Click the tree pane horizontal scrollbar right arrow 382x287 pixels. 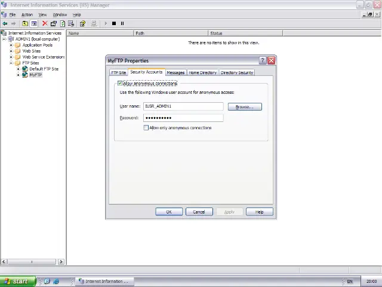[61, 262]
